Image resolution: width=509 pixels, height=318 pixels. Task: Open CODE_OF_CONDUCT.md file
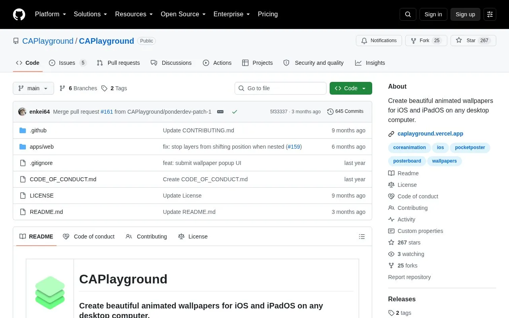63,179
